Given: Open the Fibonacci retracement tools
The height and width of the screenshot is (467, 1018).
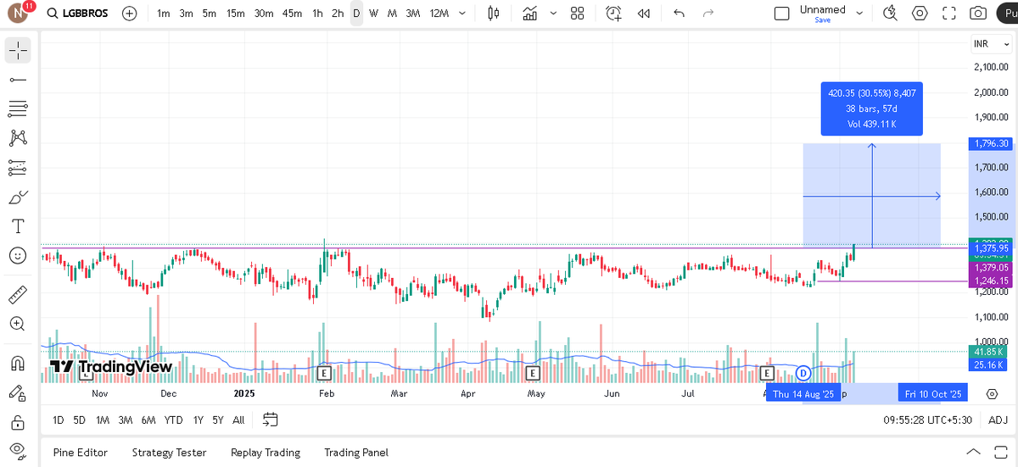Looking at the screenshot, I should tap(18, 108).
